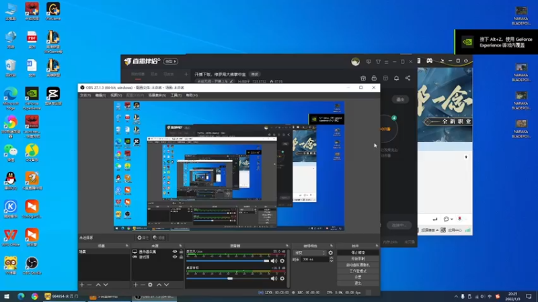This screenshot has height=302, width=538.
Task: Pop out Audio Mixer dock header icon
Action: 287,246
